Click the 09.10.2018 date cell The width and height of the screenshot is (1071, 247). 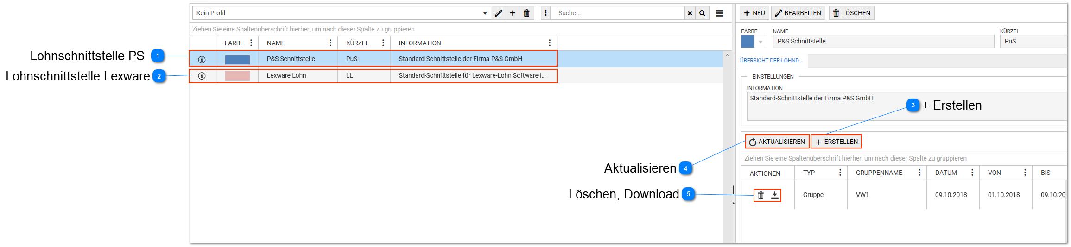(953, 195)
